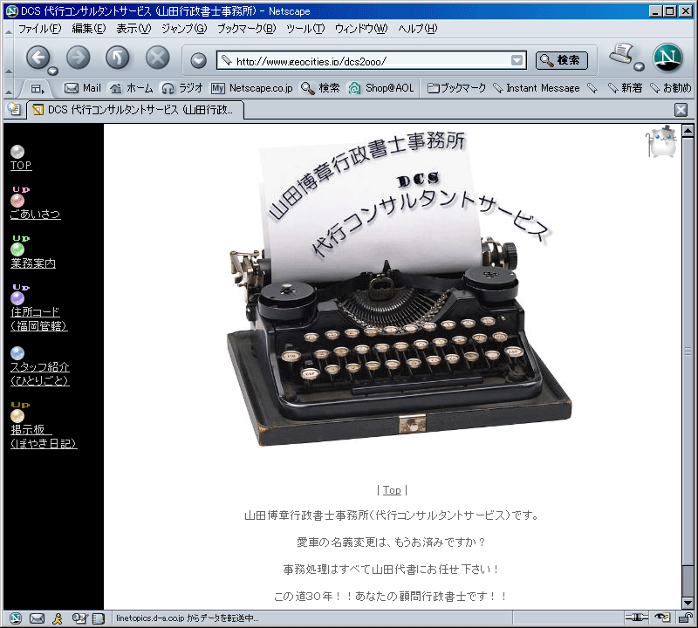Click the vertical scrollbar up arrow
Screen dimensions: 698x628
(688, 131)
